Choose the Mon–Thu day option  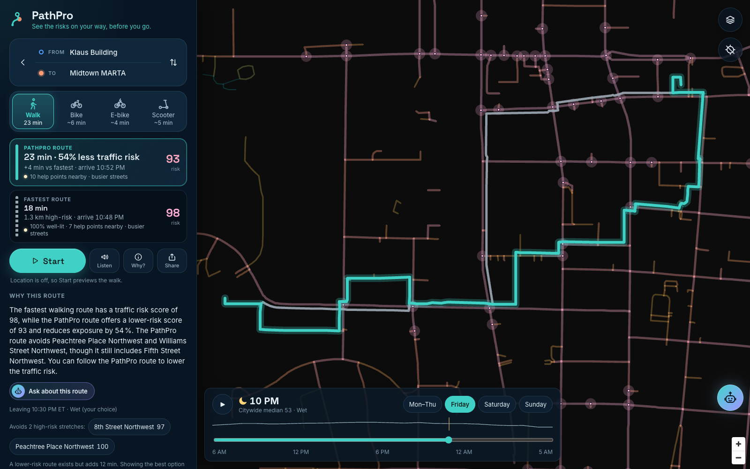[422, 404]
